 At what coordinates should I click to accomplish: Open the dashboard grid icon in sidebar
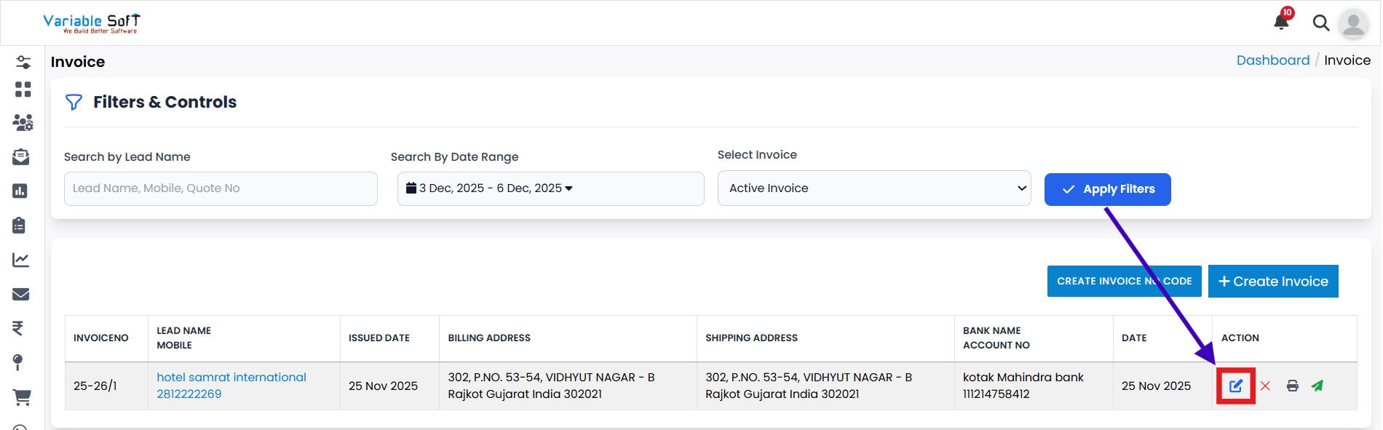pos(23,89)
